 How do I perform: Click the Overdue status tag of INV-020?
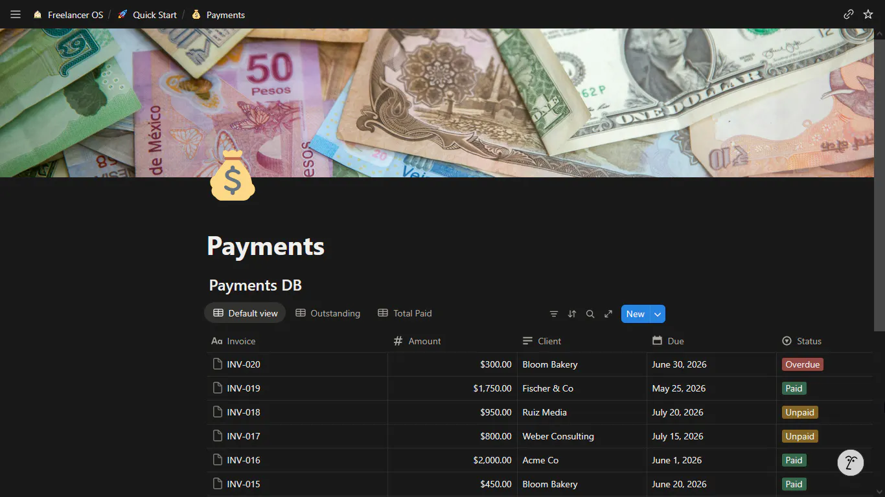click(x=803, y=364)
